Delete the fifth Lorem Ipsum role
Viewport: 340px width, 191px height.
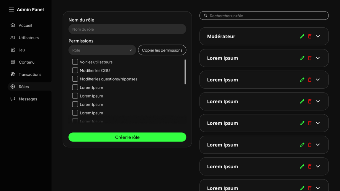pos(310,145)
